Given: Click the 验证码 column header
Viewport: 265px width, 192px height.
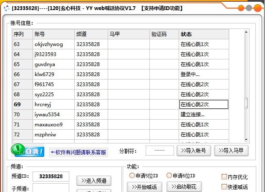Looking at the screenshot, I should 164,34.
